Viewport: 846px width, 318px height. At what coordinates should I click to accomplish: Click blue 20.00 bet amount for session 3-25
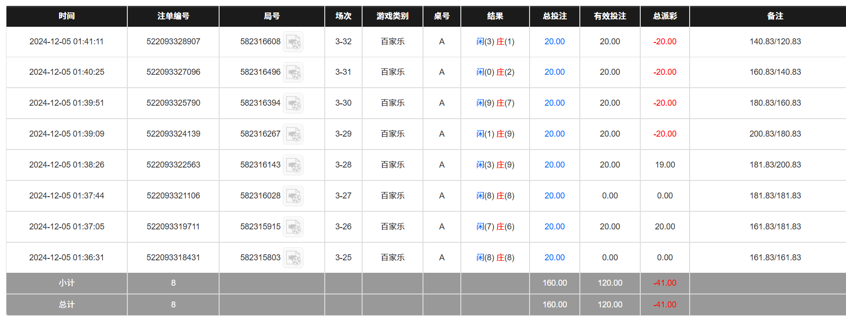click(x=554, y=258)
